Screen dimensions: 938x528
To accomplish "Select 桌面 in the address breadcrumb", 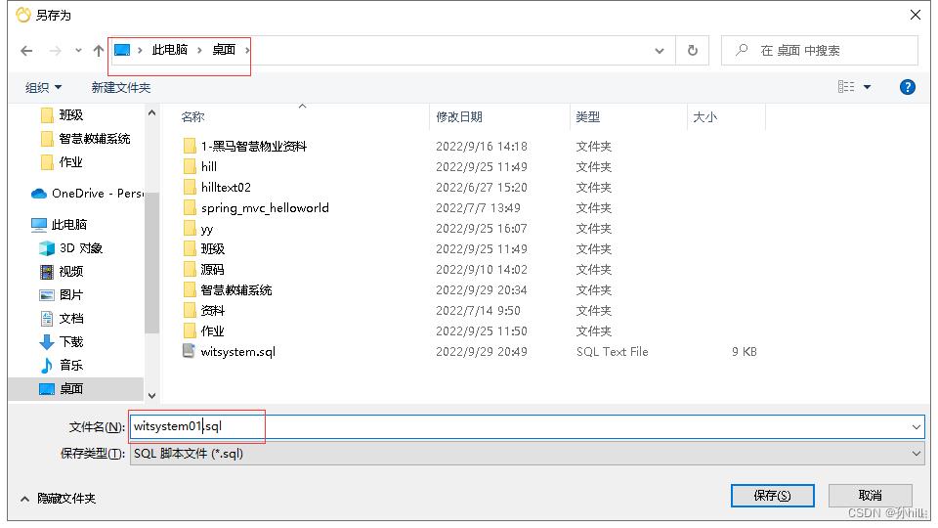I will [x=224, y=50].
